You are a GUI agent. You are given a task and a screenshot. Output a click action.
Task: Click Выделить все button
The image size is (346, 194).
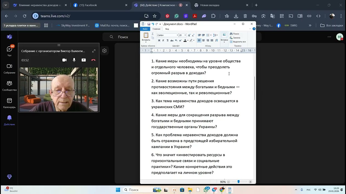point(238,42)
